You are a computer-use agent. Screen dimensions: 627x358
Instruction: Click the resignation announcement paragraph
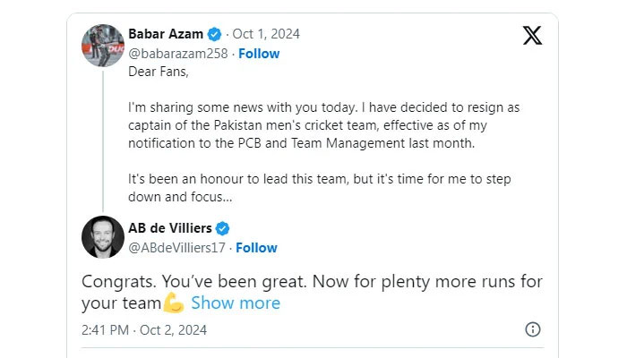(323, 124)
